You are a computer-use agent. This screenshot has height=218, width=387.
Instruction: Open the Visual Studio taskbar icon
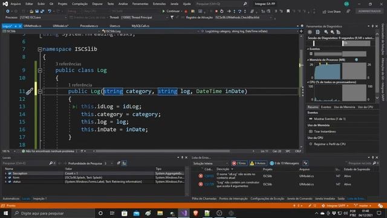click(184, 213)
